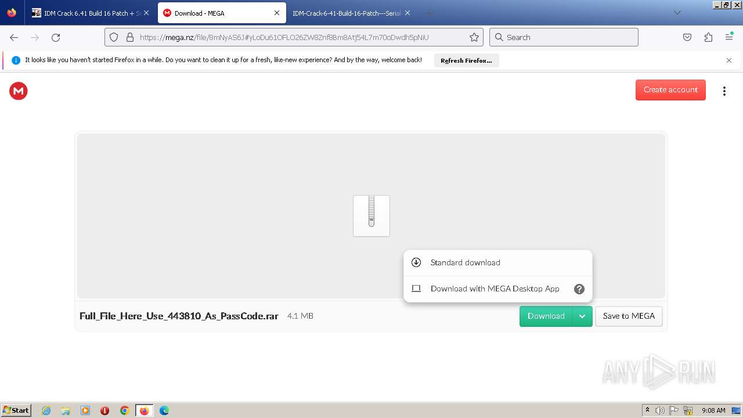The height and width of the screenshot is (418, 743).
Task: Choose Standard download option
Action: coord(498,262)
